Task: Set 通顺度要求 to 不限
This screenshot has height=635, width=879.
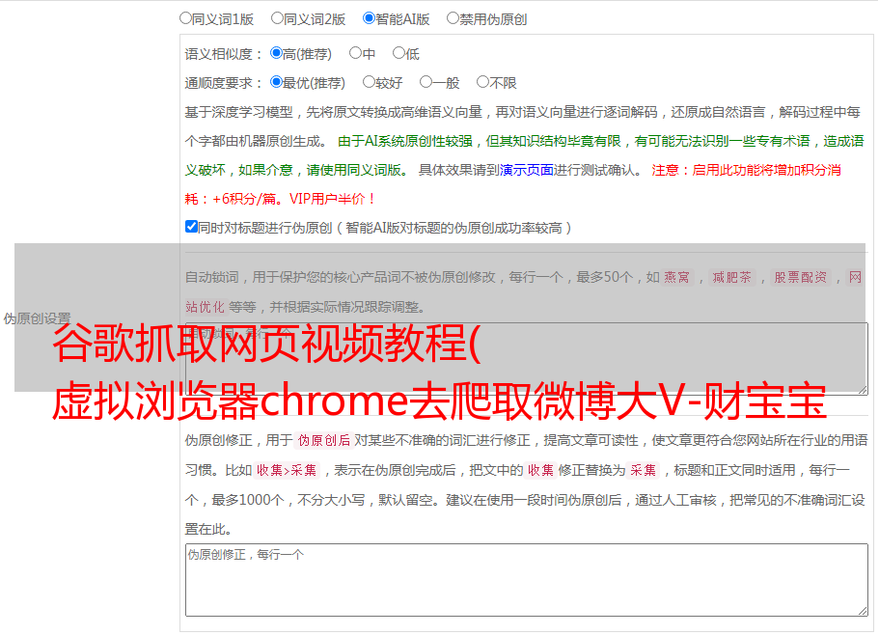Action: coord(482,82)
